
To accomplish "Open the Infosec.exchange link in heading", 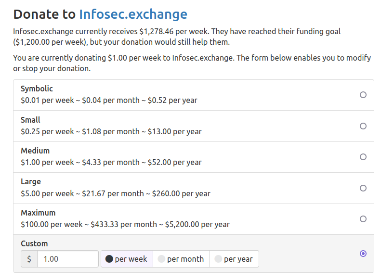I will coord(133,14).
